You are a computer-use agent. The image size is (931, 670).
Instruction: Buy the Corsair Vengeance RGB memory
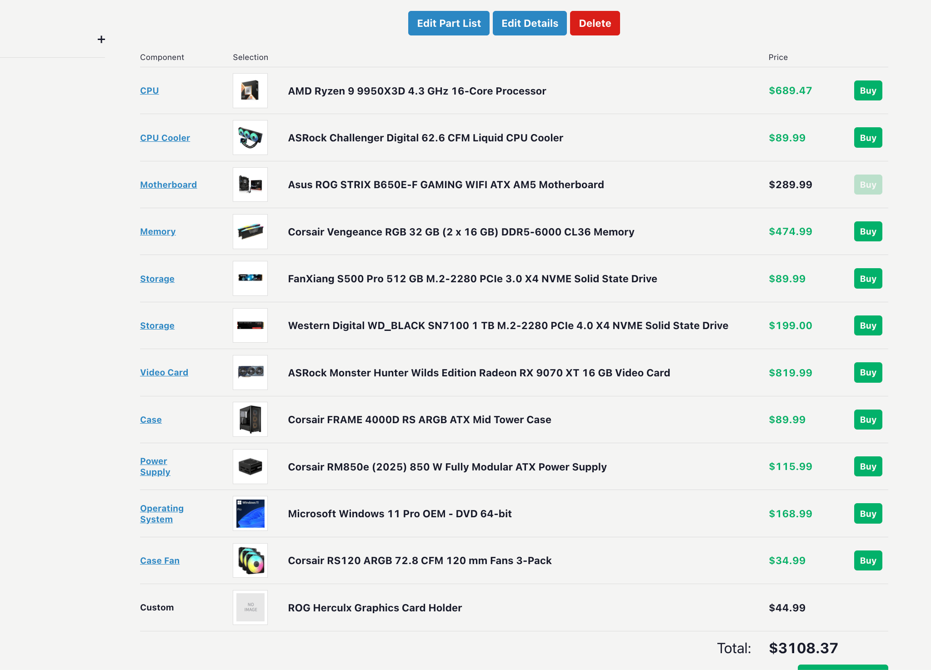click(x=868, y=231)
